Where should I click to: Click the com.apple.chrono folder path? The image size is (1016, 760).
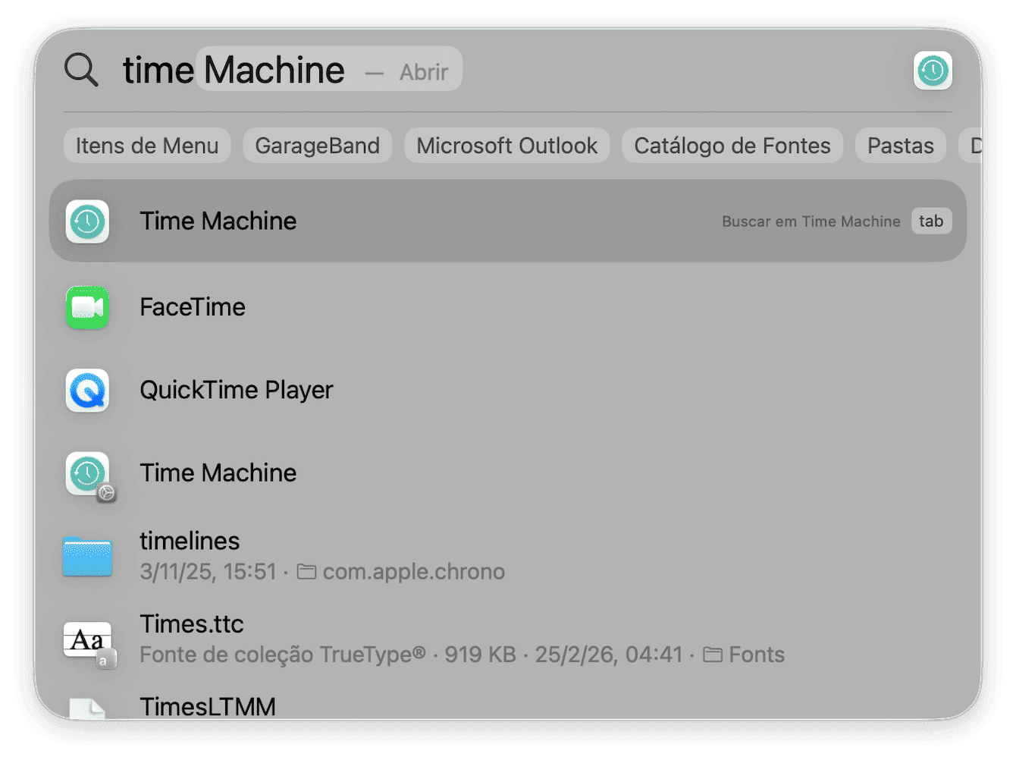click(x=401, y=571)
